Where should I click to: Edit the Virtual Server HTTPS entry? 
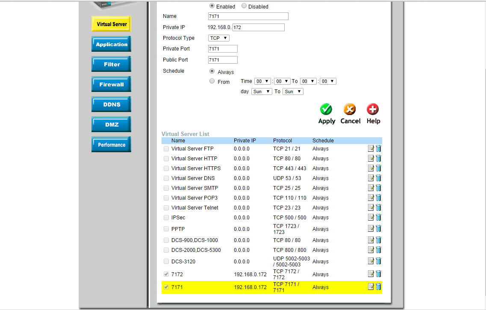click(371, 168)
